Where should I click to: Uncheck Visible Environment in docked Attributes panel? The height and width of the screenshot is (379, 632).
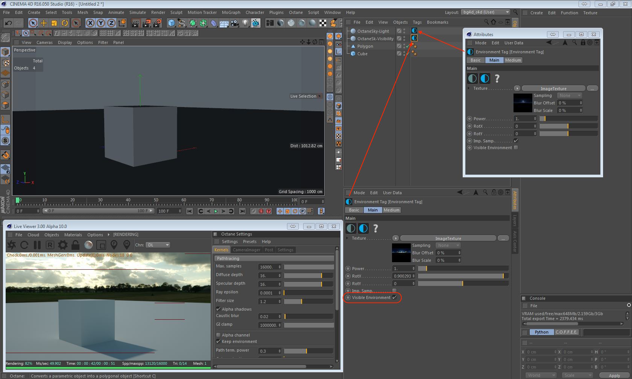tap(394, 297)
